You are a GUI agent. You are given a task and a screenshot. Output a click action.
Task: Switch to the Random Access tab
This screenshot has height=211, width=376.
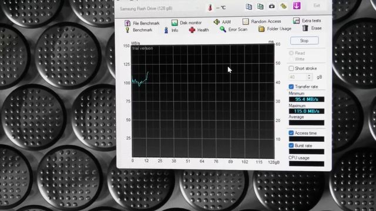[x=261, y=21]
